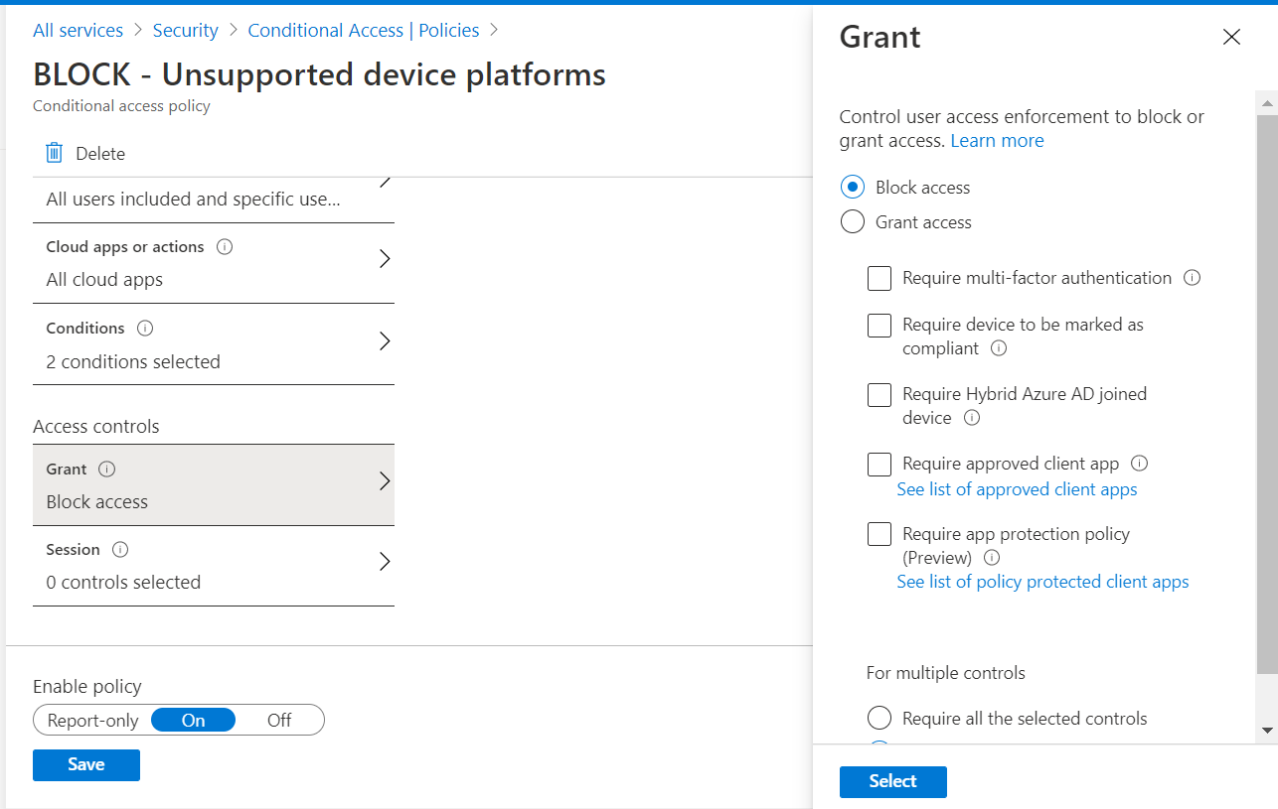1278x809 pixels.
Task: Set Enable policy to Report-only
Action: (x=92, y=721)
